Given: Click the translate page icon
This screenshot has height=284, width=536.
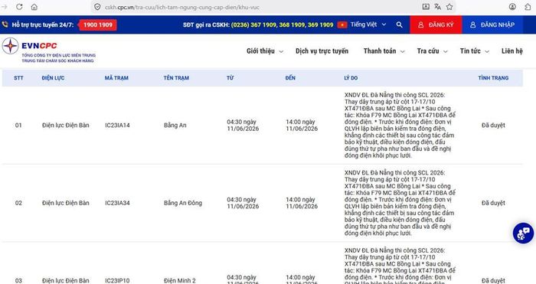Looking at the screenshot, I should (437, 6).
